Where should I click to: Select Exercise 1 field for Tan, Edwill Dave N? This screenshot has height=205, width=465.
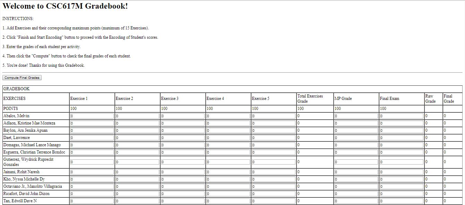(x=92, y=201)
